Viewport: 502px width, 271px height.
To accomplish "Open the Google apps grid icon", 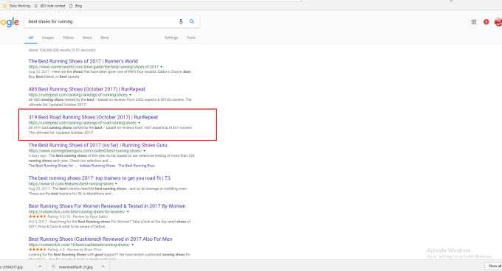I will [x=474, y=21].
